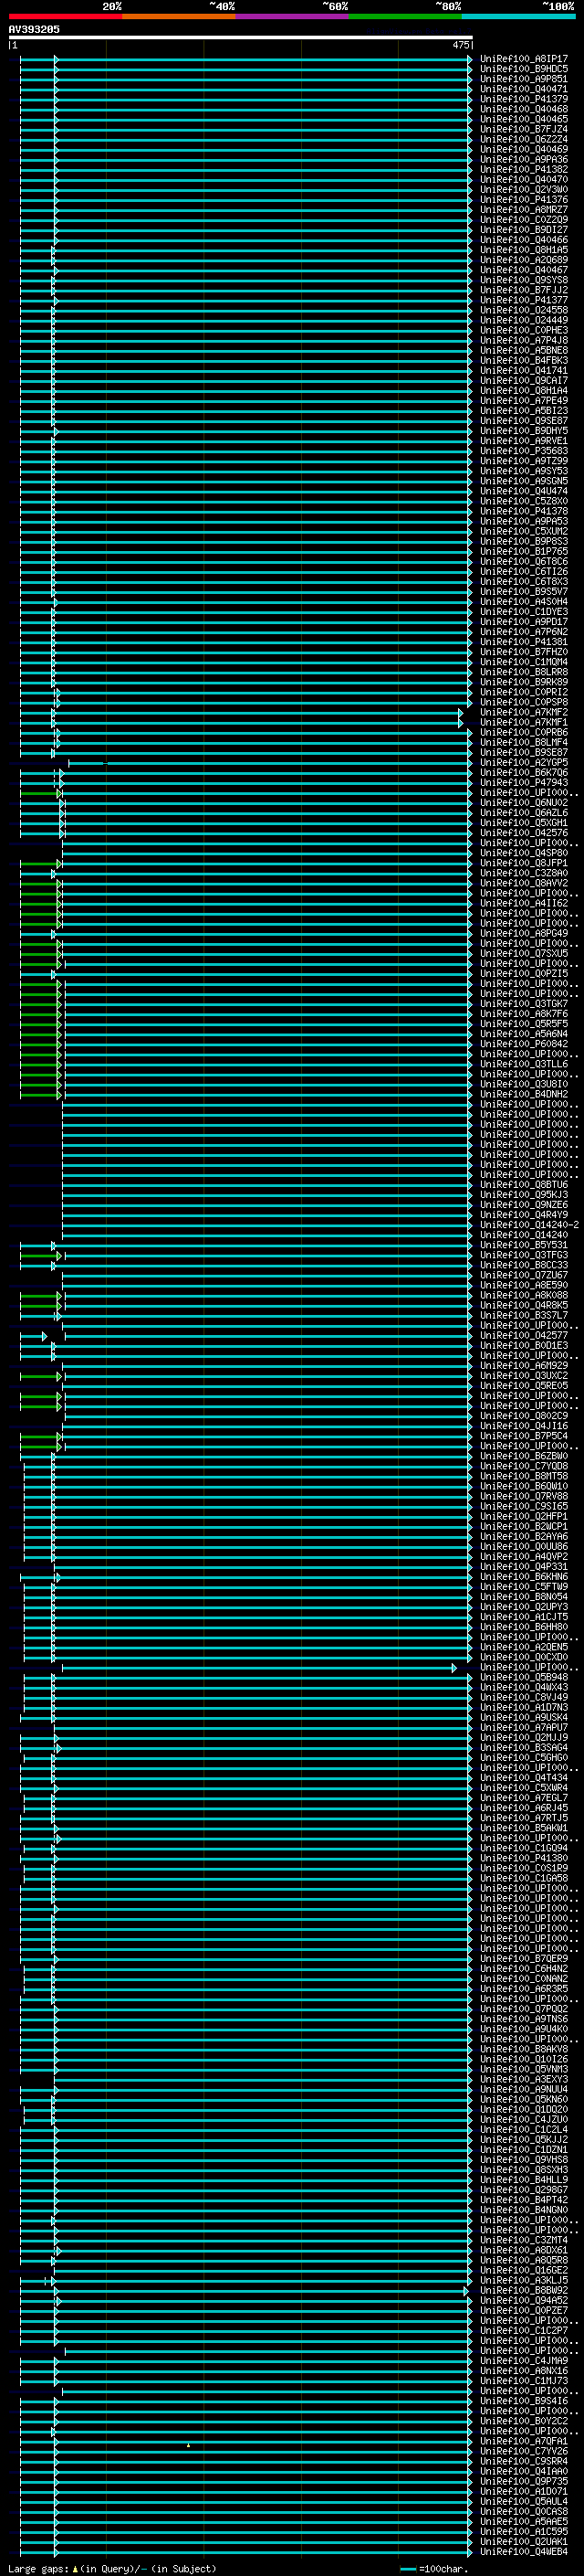This screenshot has width=584, height=2576.
Task: Click the Large gaps legend text
Action: pos(112,2568)
